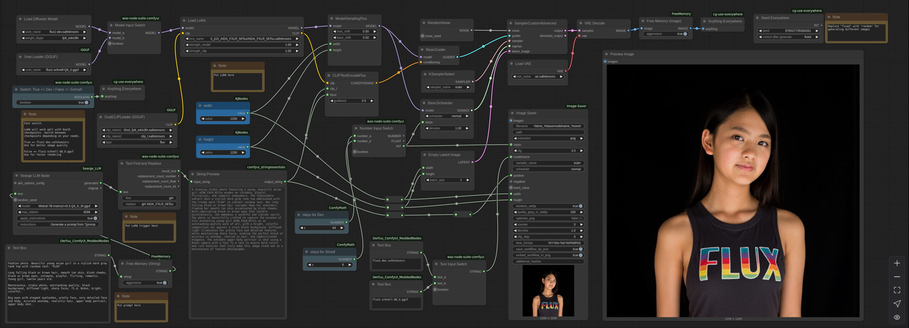Open sampler_name euler dropdown in KSamplerSelect

click(448, 87)
